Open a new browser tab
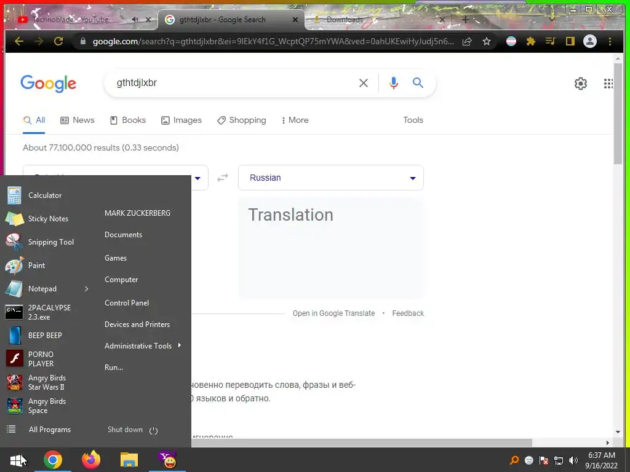630x472 pixels. tap(465, 19)
